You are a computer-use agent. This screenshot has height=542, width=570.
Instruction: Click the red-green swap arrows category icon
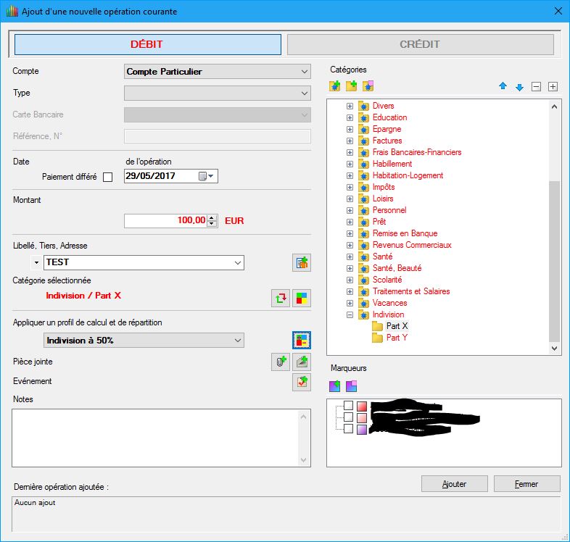281,297
